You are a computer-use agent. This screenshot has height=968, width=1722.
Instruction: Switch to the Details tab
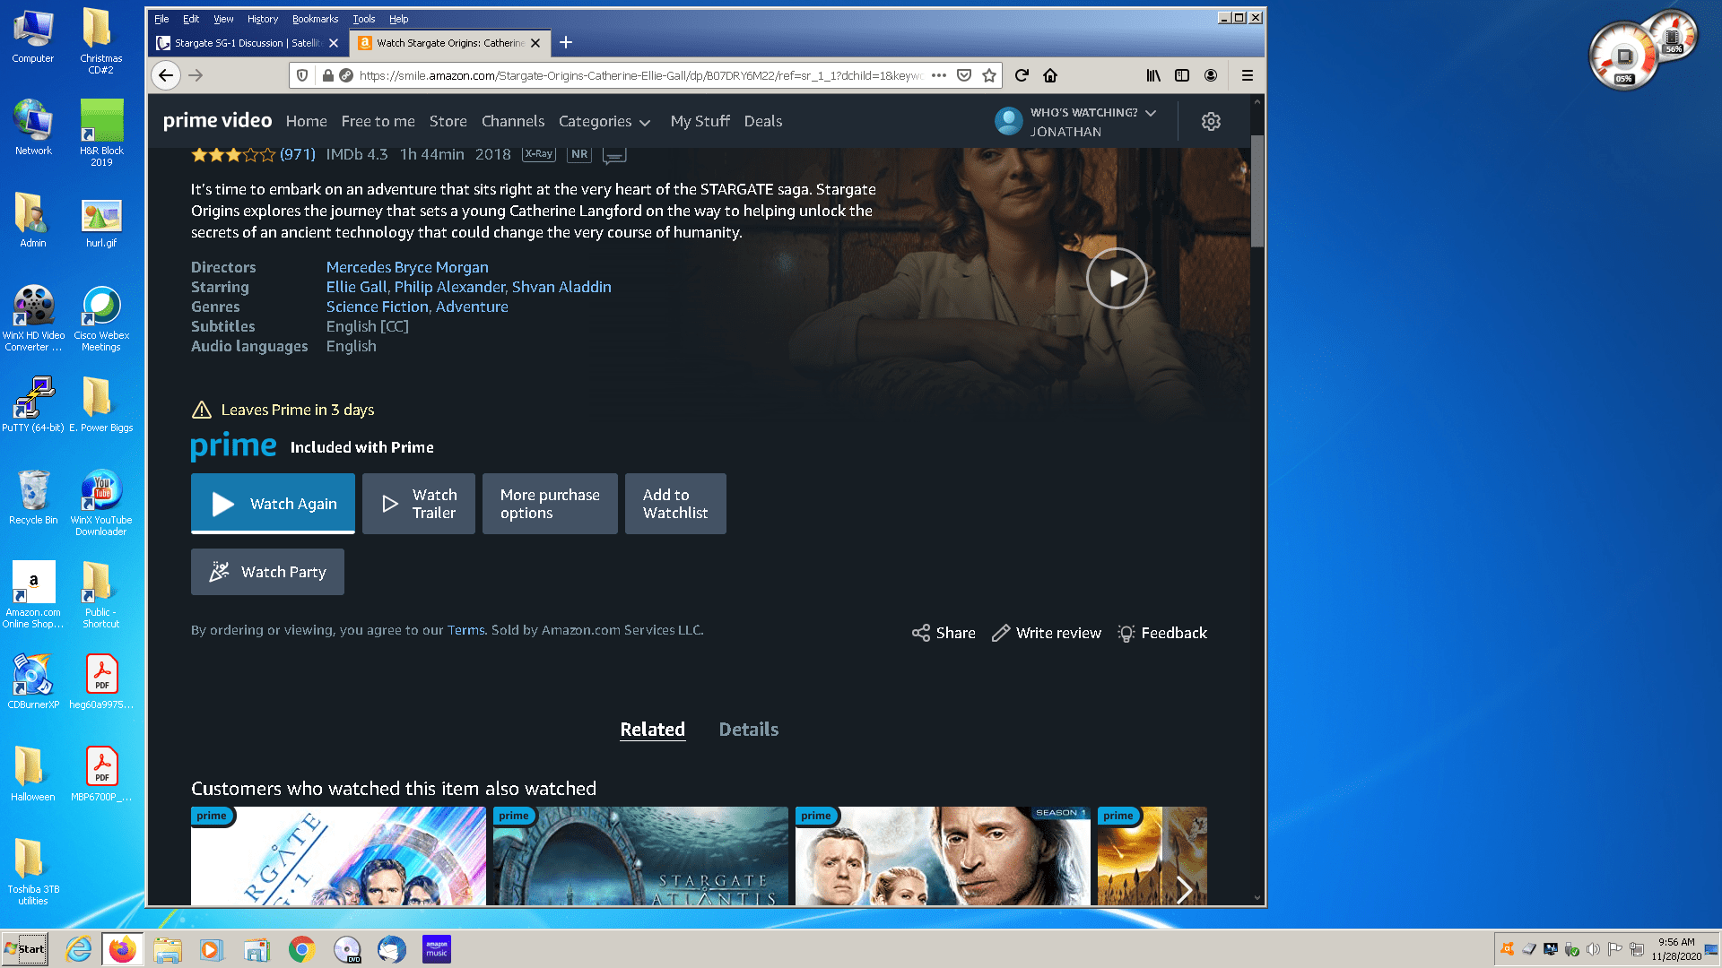coord(748,730)
